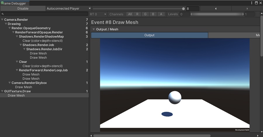This screenshot has width=263, height=137.
Task: Select All channels button
Action: pos(130,14)
